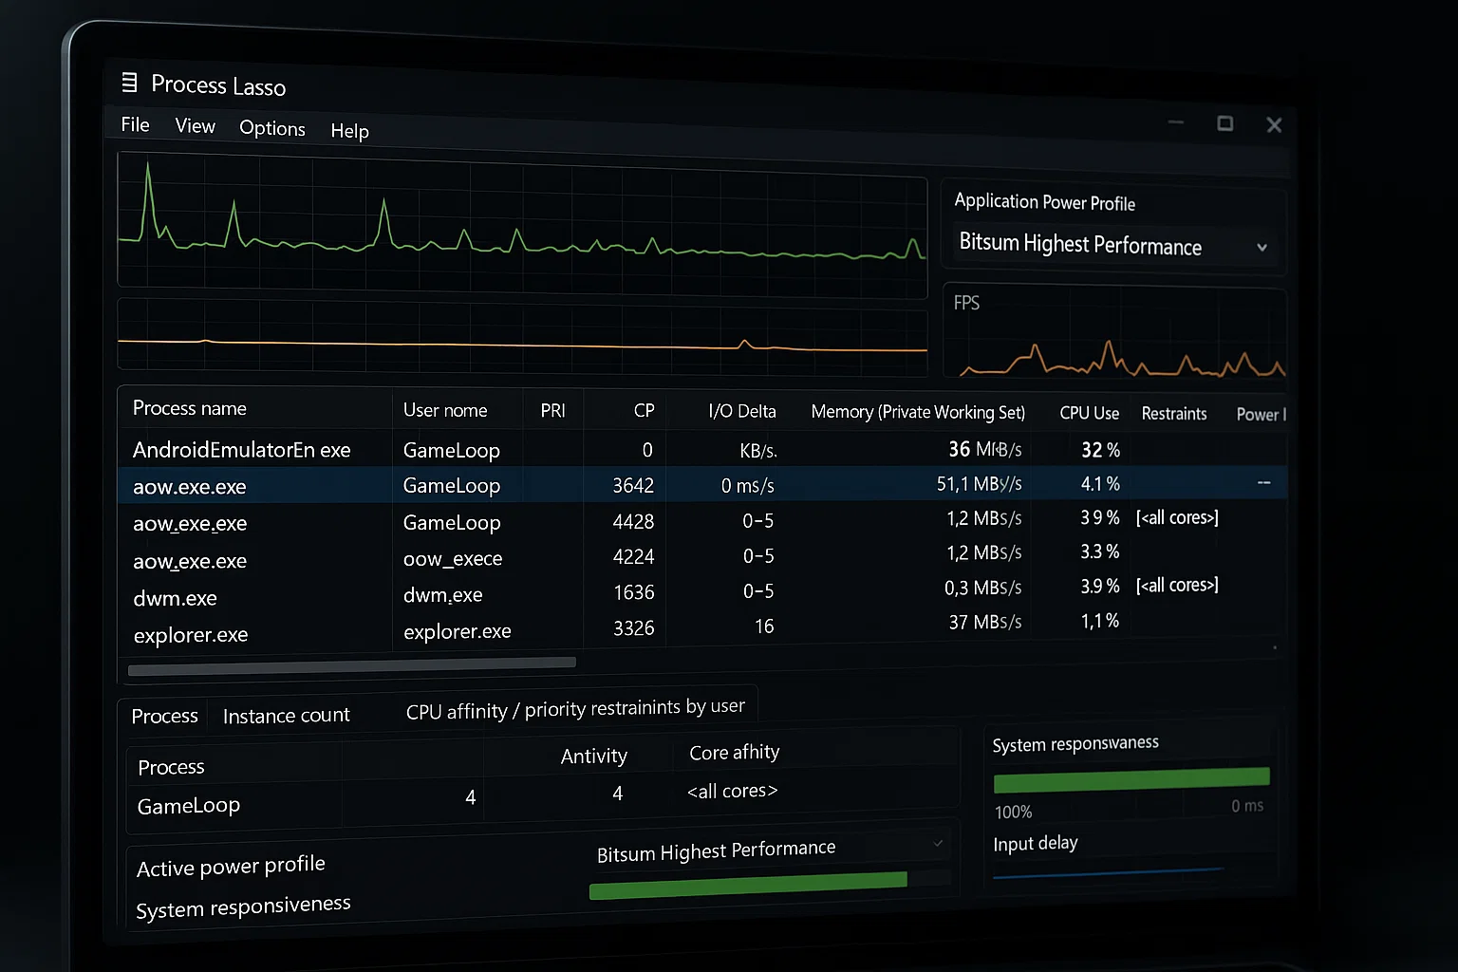The width and height of the screenshot is (1458, 972).
Task: Sort by the CPU Use column header
Action: pyautogui.click(x=1089, y=413)
